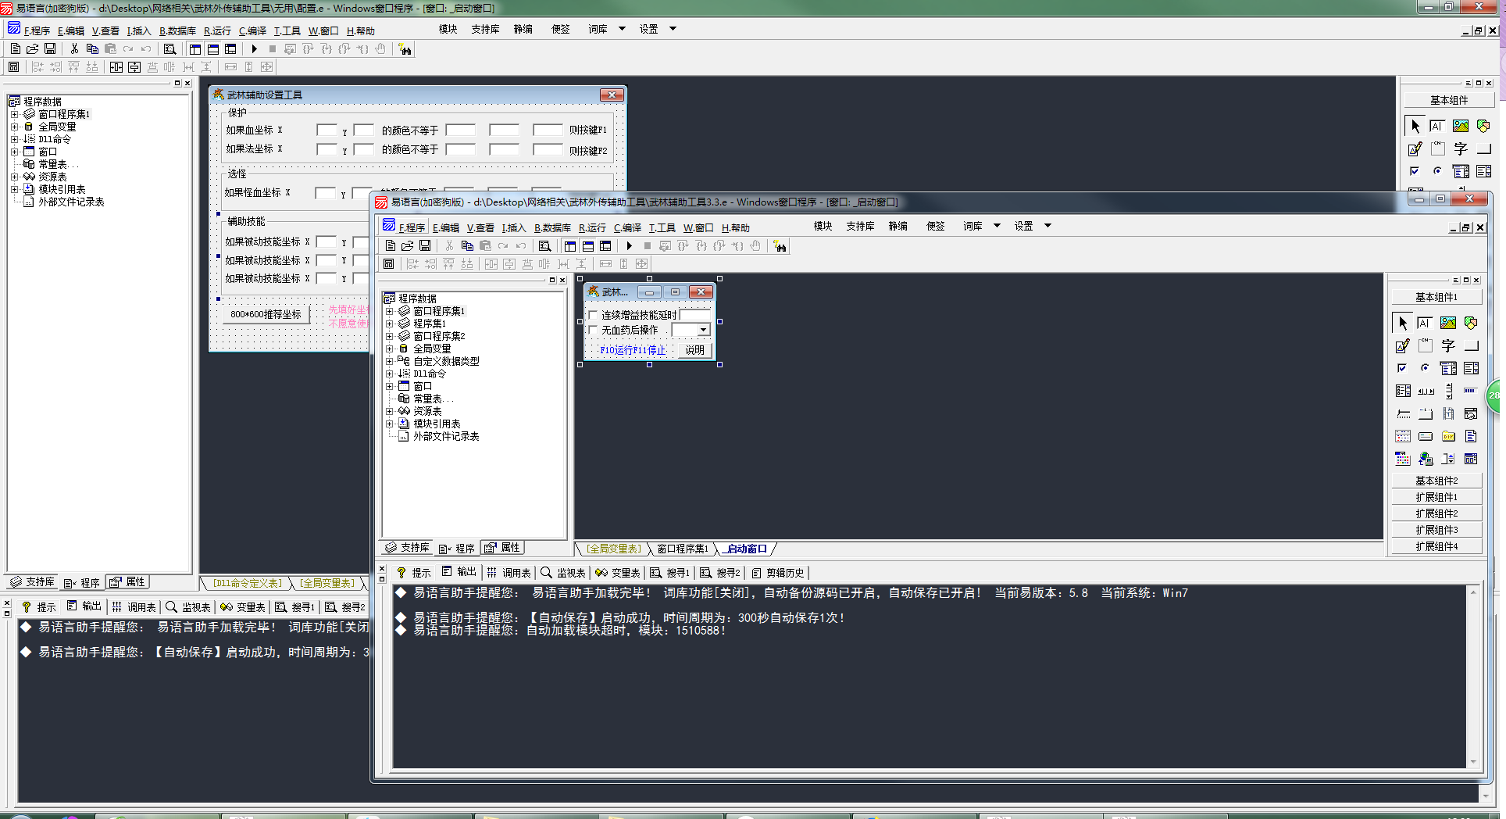
Task: Open 基本组件2 component group in front window
Action: point(1436,481)
